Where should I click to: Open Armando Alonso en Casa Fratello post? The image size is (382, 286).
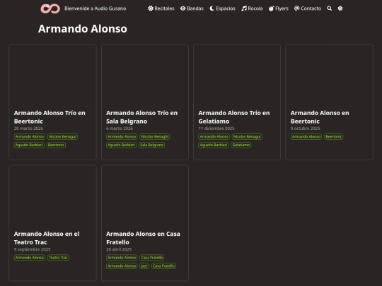click(x=143, y=238)
